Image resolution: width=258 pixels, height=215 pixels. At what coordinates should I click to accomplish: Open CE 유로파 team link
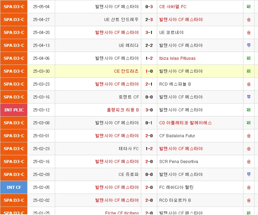[x=129, y=175]
